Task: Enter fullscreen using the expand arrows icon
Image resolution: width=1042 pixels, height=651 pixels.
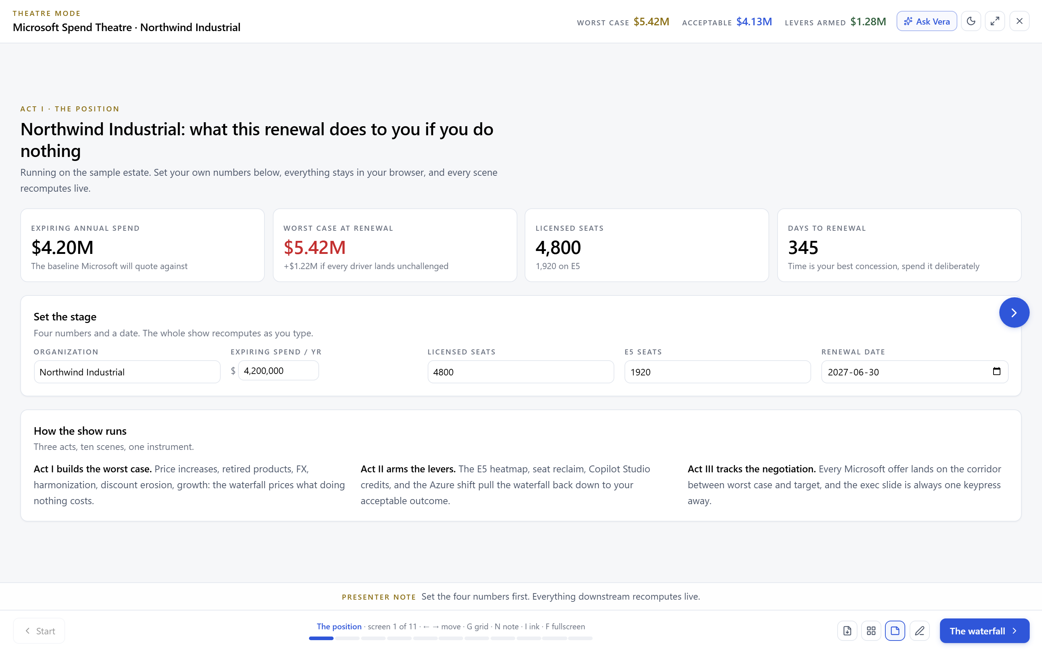Action: pyautogui.click(x=995, y=21)
